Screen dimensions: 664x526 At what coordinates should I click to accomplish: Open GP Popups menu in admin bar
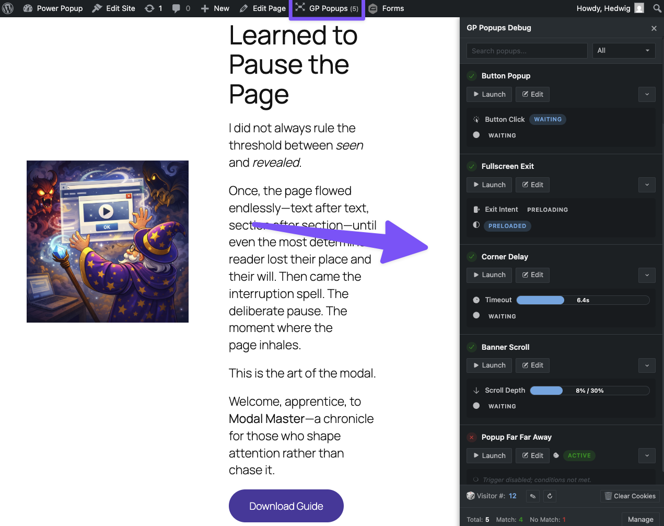click(x=327, y=8)
